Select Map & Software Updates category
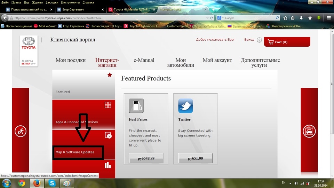This screenshot has width=334, height=188. (84, 145)
